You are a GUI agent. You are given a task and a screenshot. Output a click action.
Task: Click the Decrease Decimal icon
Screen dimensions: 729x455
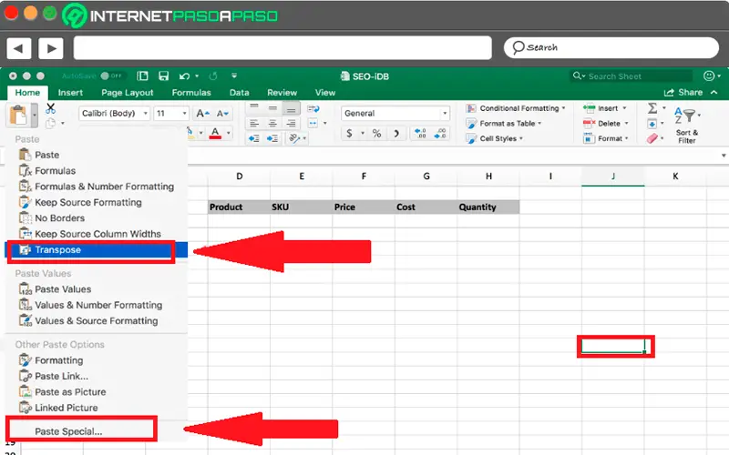pos(440,134)
